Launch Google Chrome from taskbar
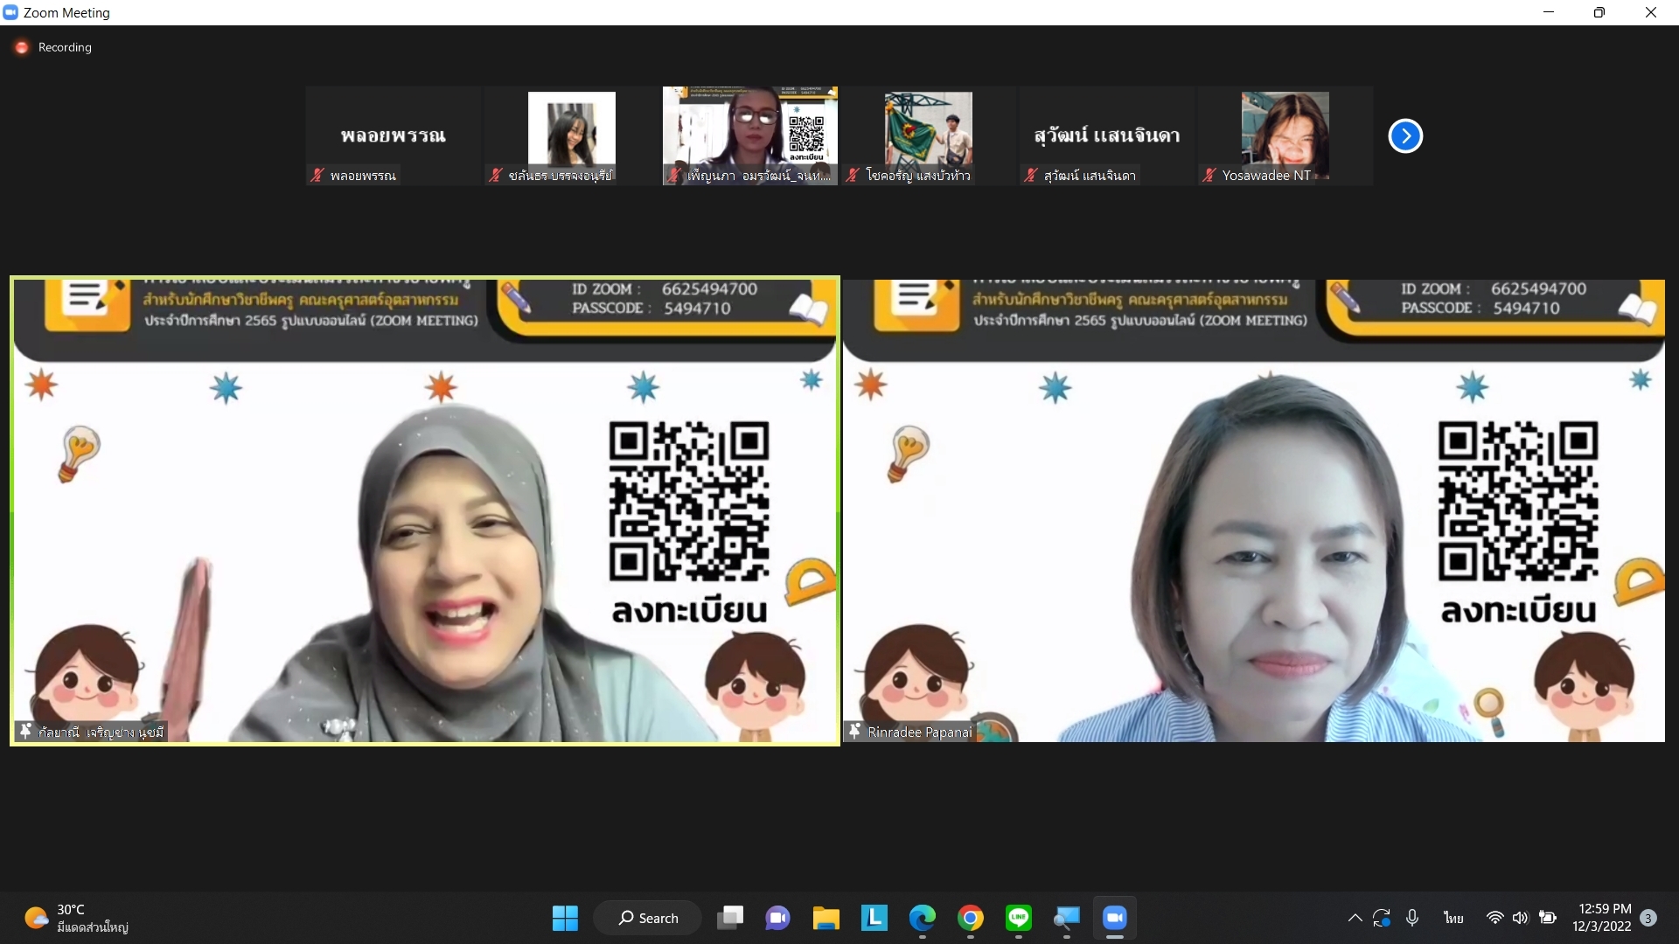This screenshot has width=1679, height=944. pyautogui.click(x=970, y=918)
